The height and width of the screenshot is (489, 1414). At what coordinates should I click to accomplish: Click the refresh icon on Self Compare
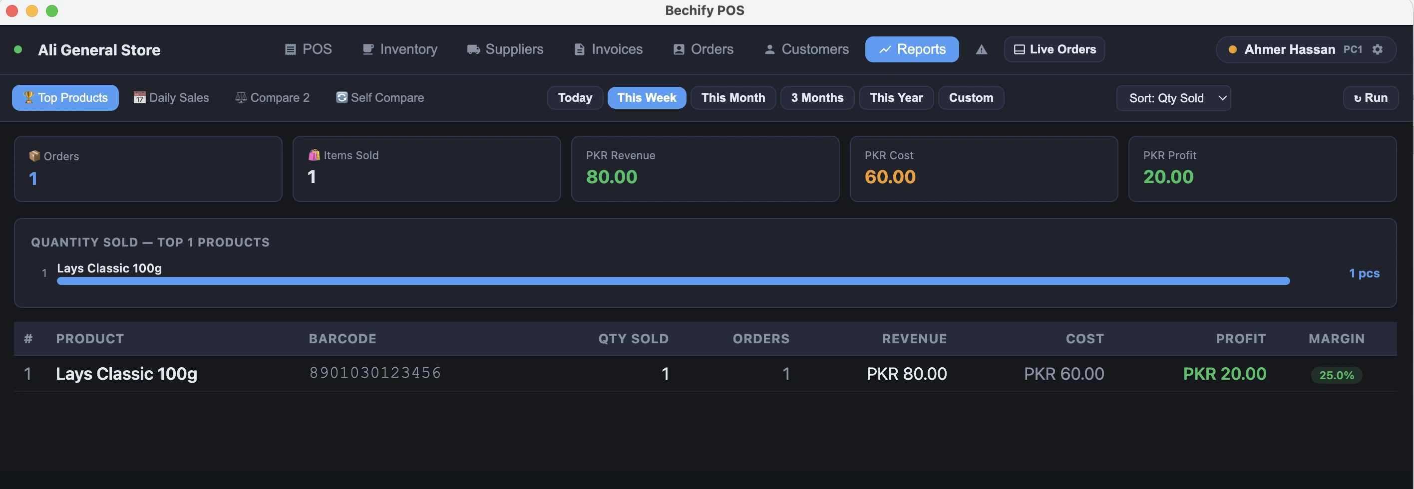(x=342, y=97)
